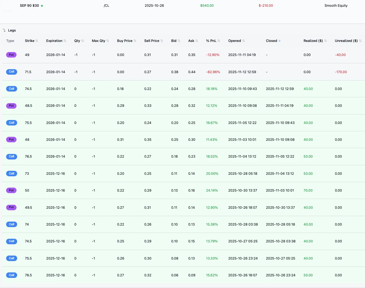
Task: Sort by Bid column icon
Action: [179, 41]
